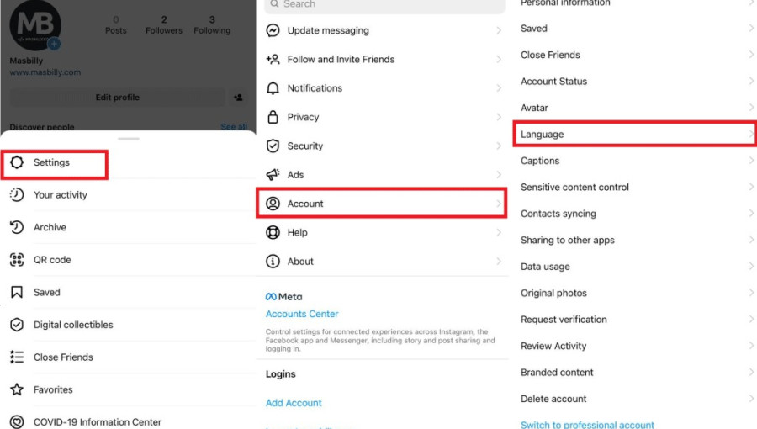Screen dimensions: 757x429
Task: Tap the discover people icon beside Edit profile
Action: coord(239,98)
